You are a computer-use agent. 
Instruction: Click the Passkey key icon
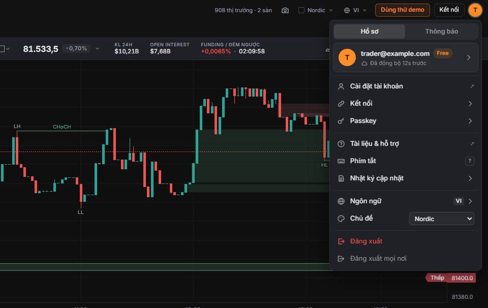[x=341, y=121]
